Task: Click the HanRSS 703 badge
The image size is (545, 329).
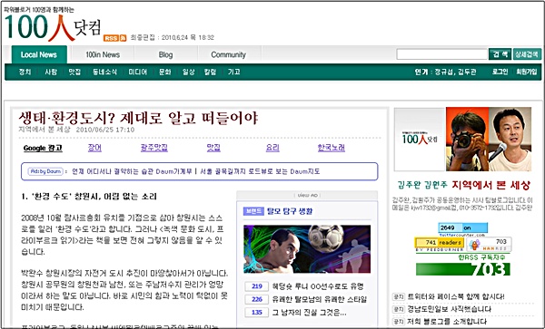Action: click(489, 244)
